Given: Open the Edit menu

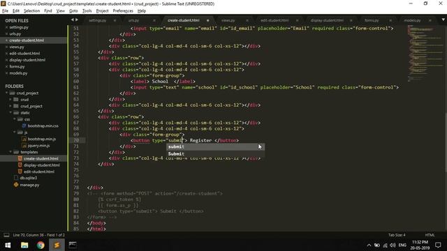Looking at the screenshot, I should (x=16, y=11).
